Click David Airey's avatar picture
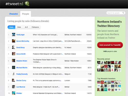The image size is (128, 96). click(14, 47)
